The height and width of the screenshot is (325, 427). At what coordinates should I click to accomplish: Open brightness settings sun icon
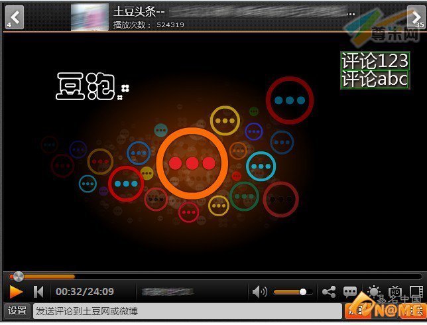click(374, 291)
